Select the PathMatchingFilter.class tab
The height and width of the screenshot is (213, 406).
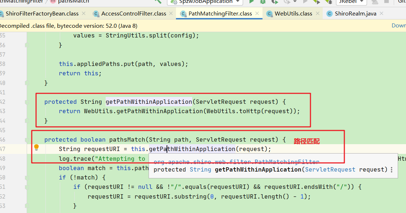(220, 14)
